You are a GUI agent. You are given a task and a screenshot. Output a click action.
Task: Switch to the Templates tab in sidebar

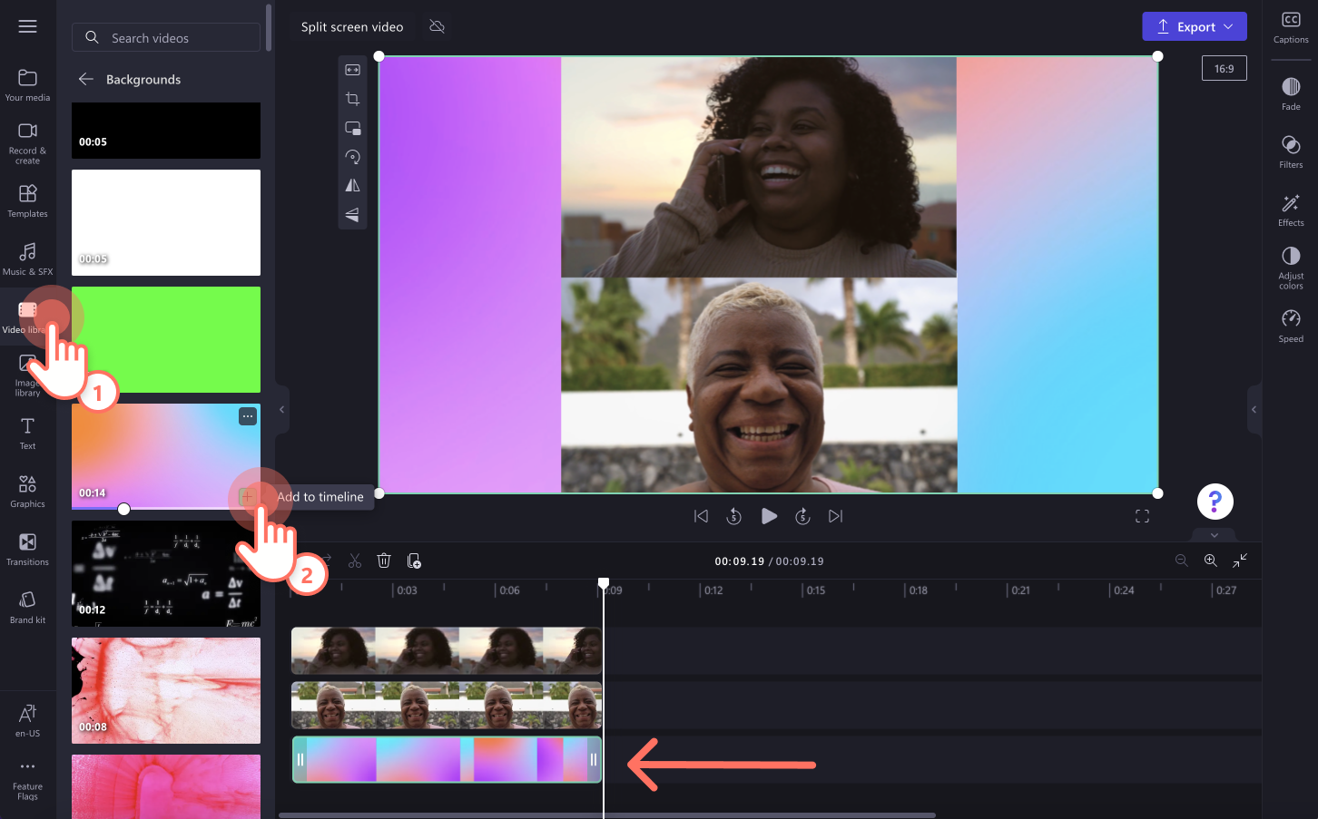pos(27,201)
